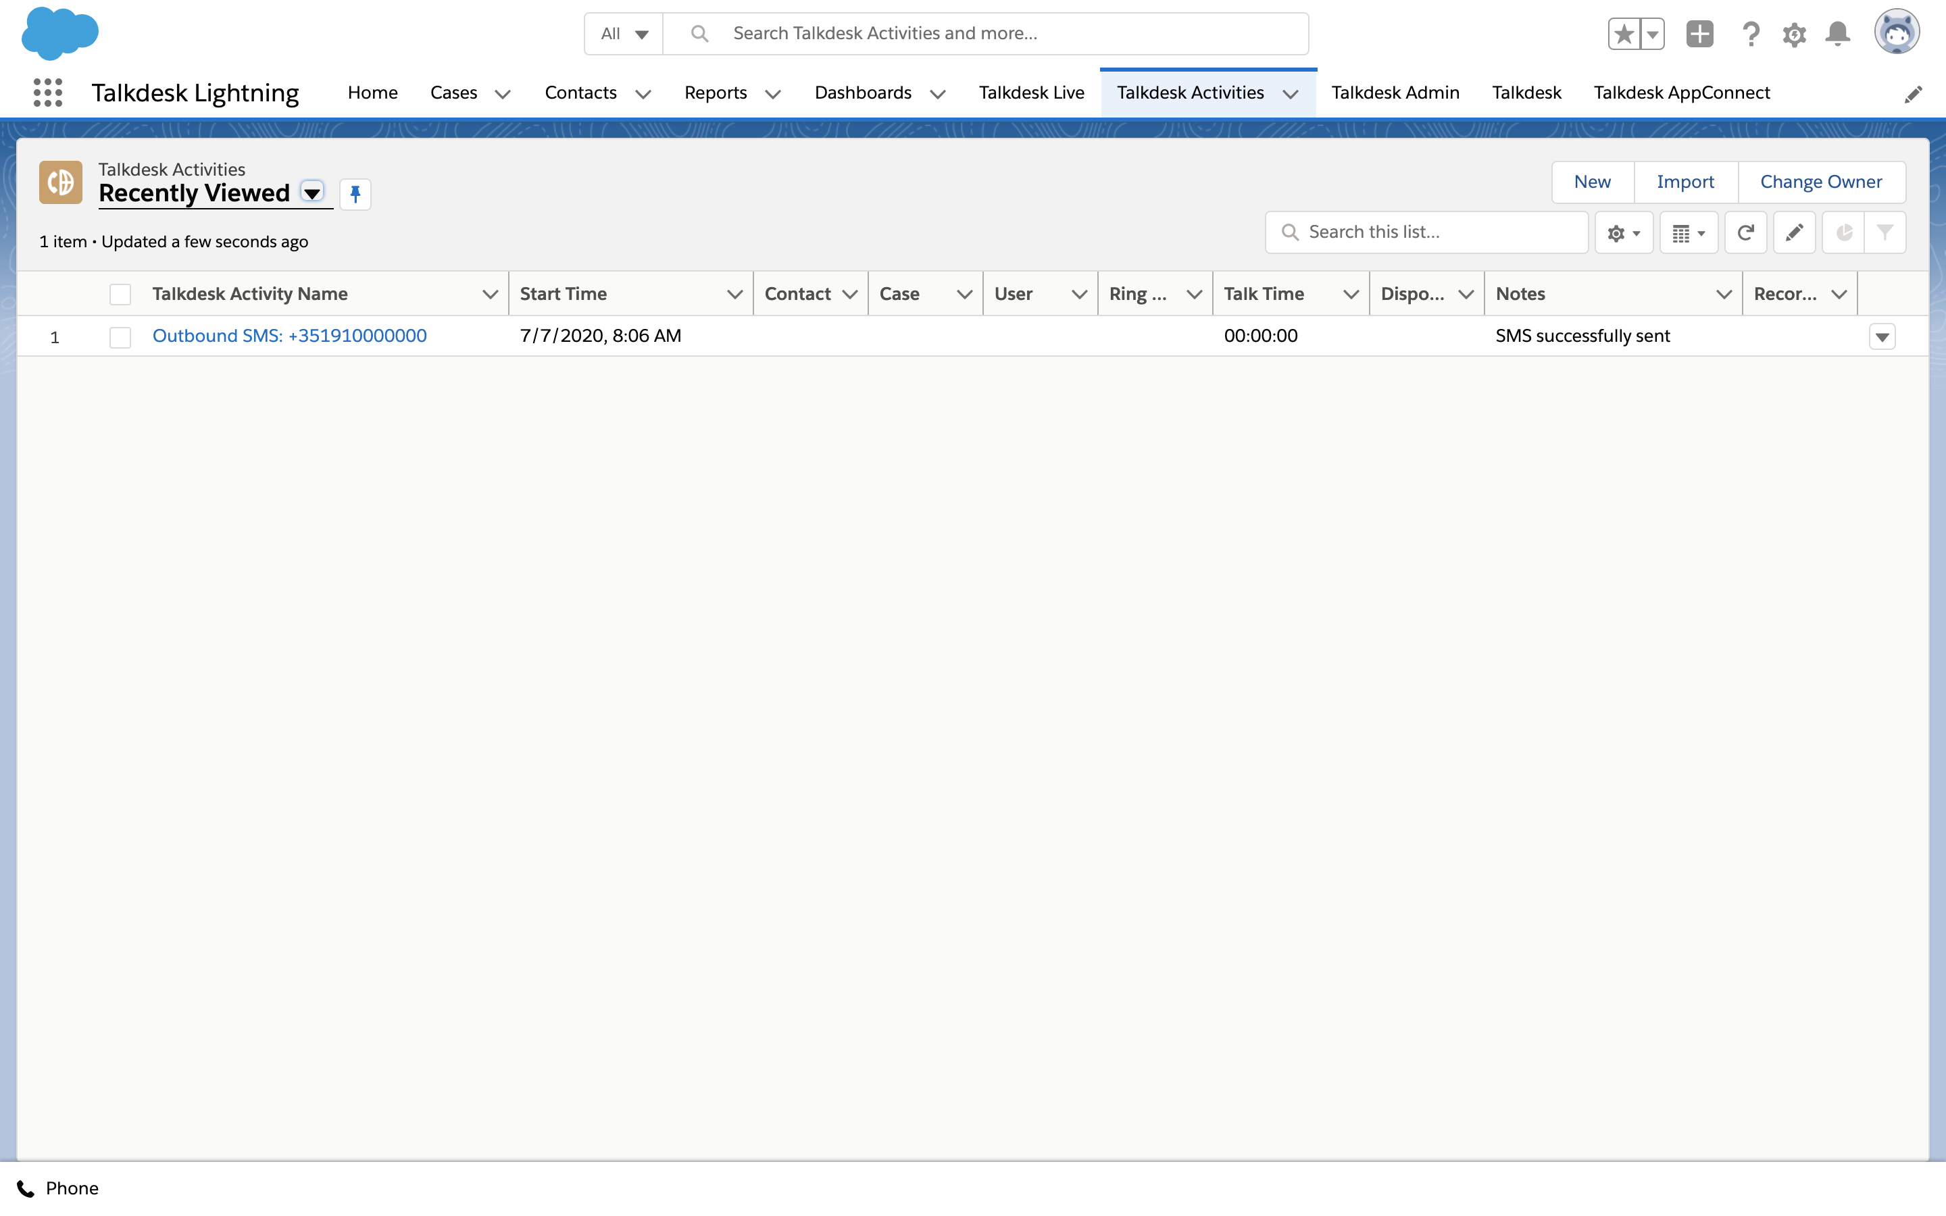This screenshot has width=1946, height=1216.
Task: Open the Recently Viewed list view picker
Action: (312, 193)
